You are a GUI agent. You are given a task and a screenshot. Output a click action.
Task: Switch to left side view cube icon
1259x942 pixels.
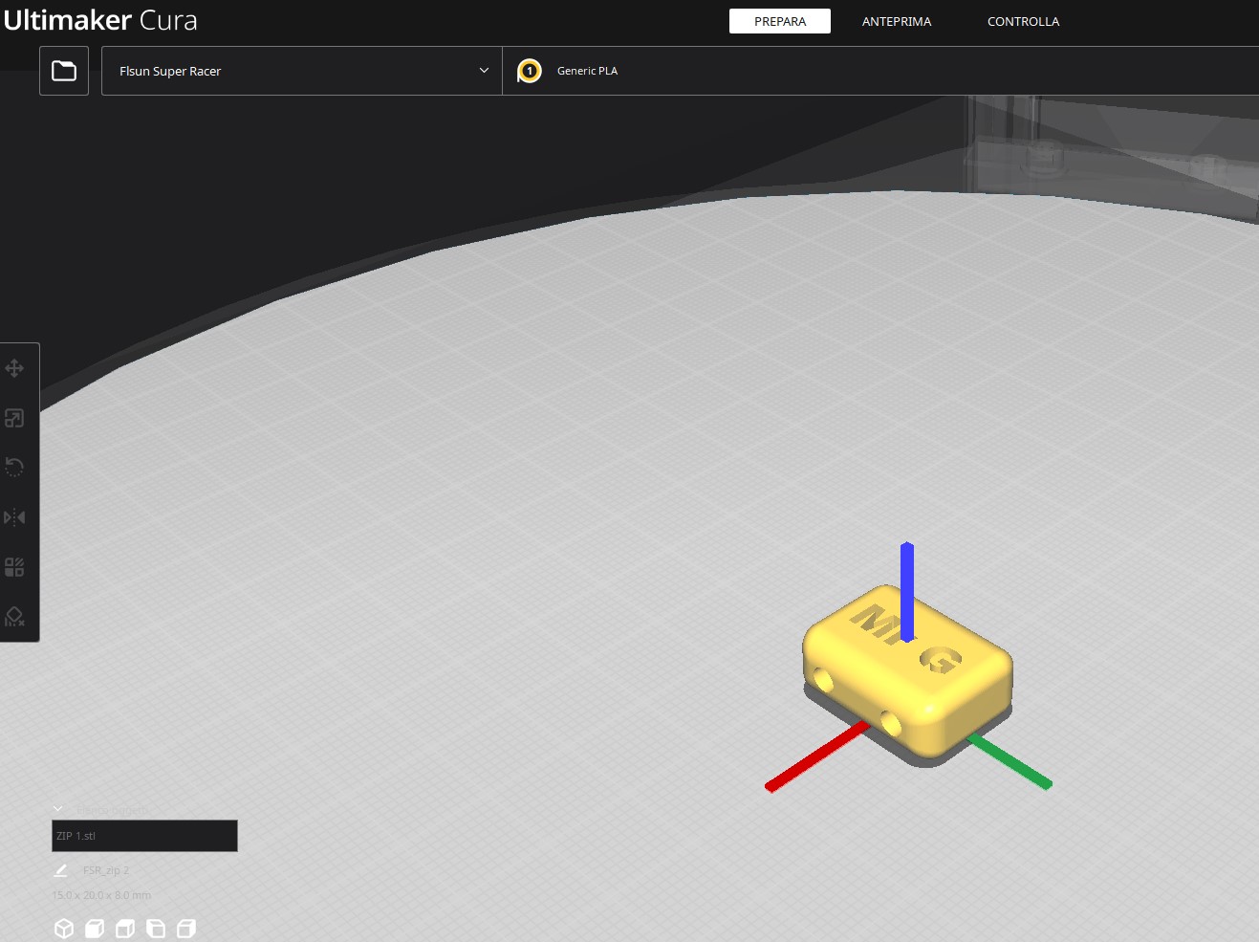click(156, 929)
